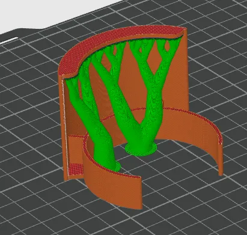247x235 pixels.
Task: Click the round green support base disk
Action: [141, 149]
